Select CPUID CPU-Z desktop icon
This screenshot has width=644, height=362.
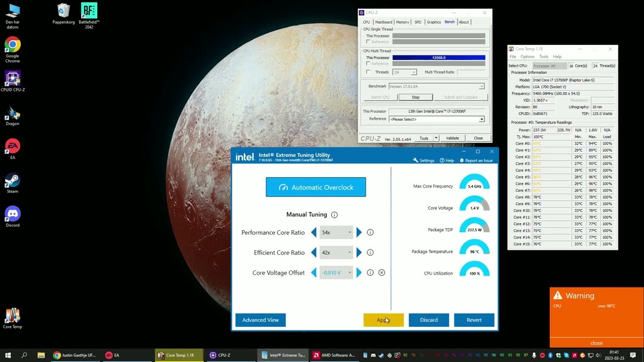click(13, 81)
